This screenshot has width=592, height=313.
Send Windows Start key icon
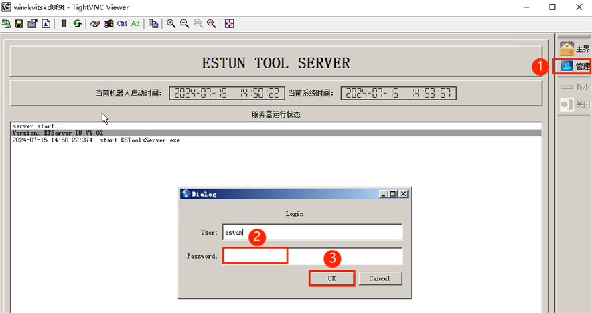pyautogui.click(x=108, y=23)
